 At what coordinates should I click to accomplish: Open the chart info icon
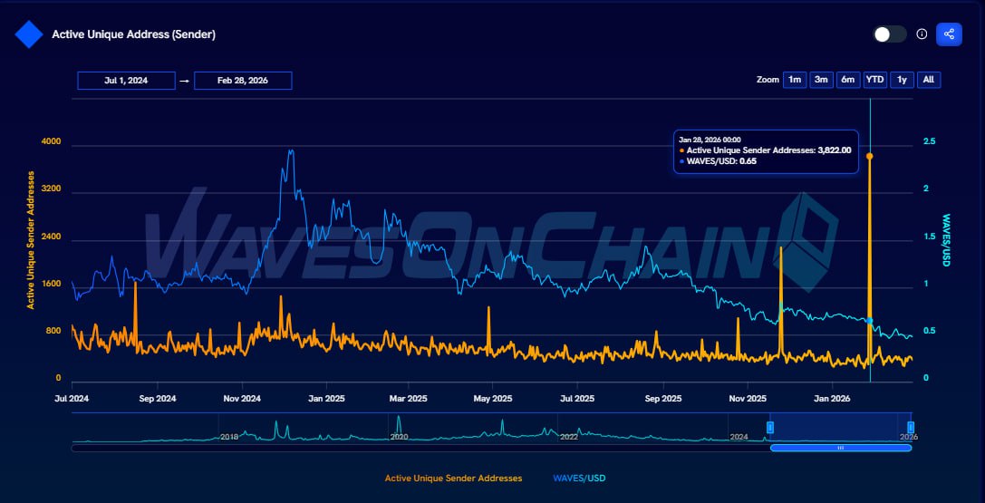pos(922,34)
